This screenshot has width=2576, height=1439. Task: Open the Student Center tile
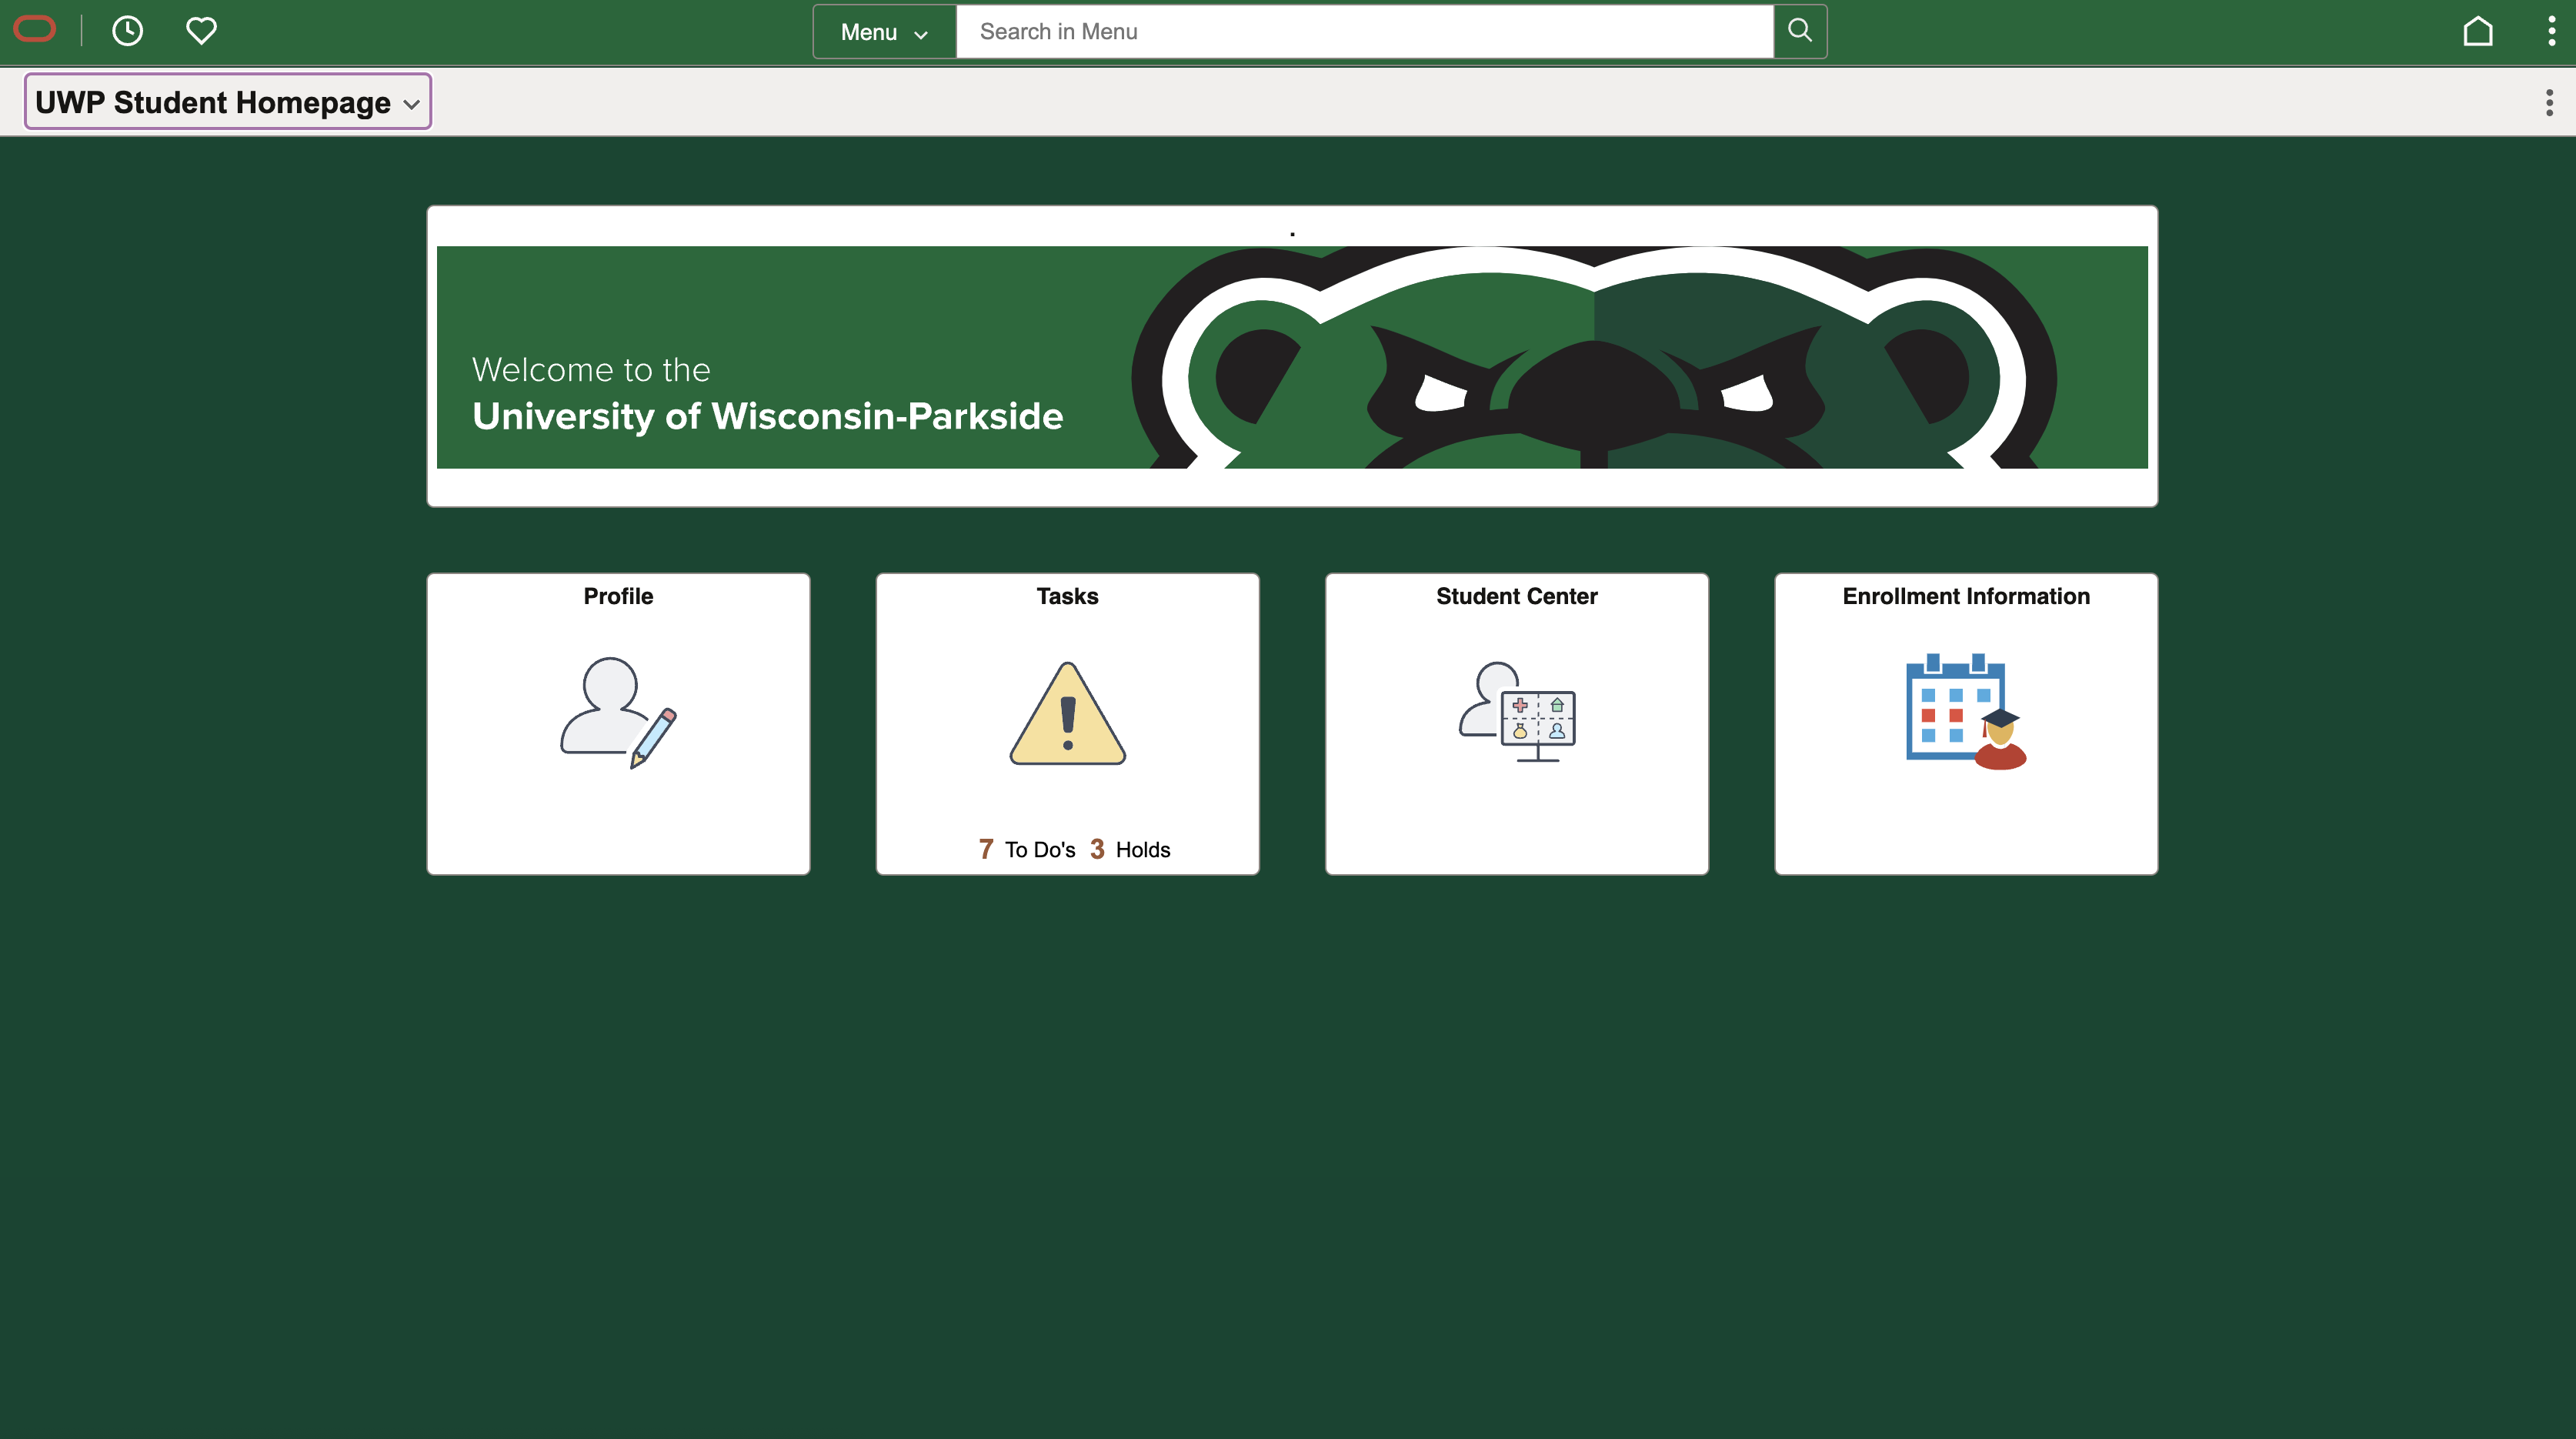click(1517, 724)
